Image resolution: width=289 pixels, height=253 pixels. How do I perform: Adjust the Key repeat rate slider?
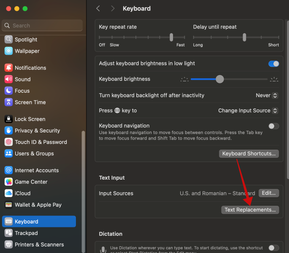pos(171,37)
